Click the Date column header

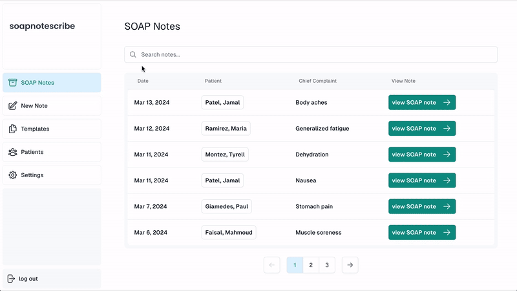point(143,81)
